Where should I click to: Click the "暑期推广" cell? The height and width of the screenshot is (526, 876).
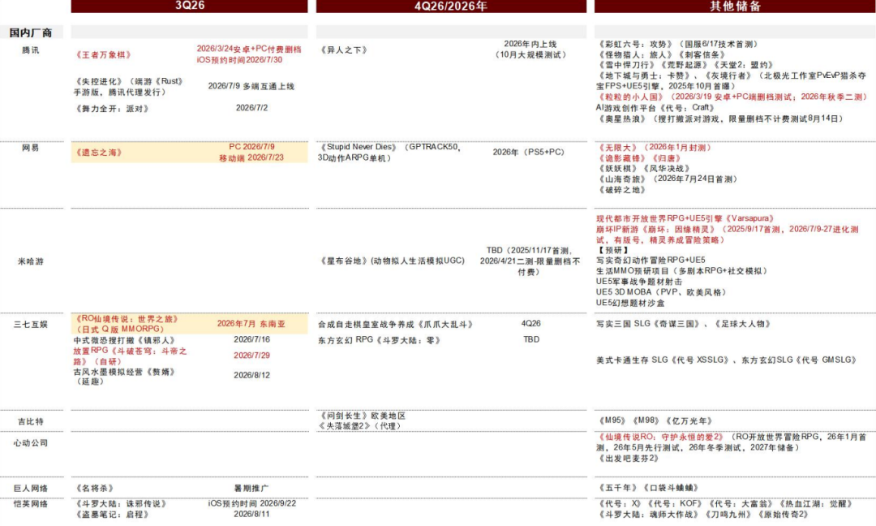pos(251,488)
